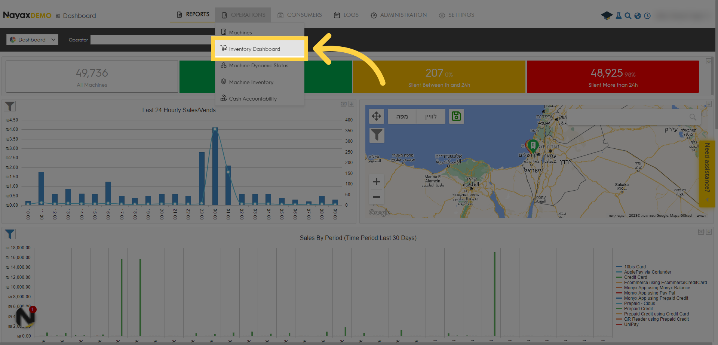Click the Operator input field
This screenshot has height=345, width=718.
(153, 40)
